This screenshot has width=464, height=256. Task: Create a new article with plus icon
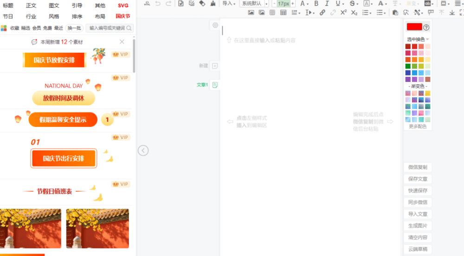(x=215, y=66)
